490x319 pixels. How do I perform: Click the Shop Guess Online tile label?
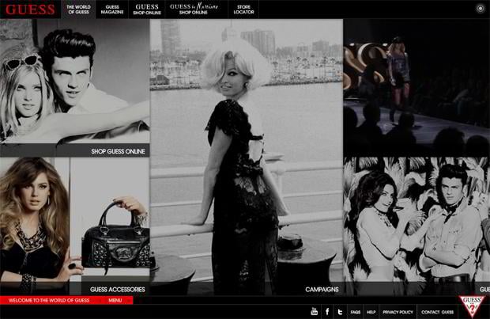[x=118, y=151]
